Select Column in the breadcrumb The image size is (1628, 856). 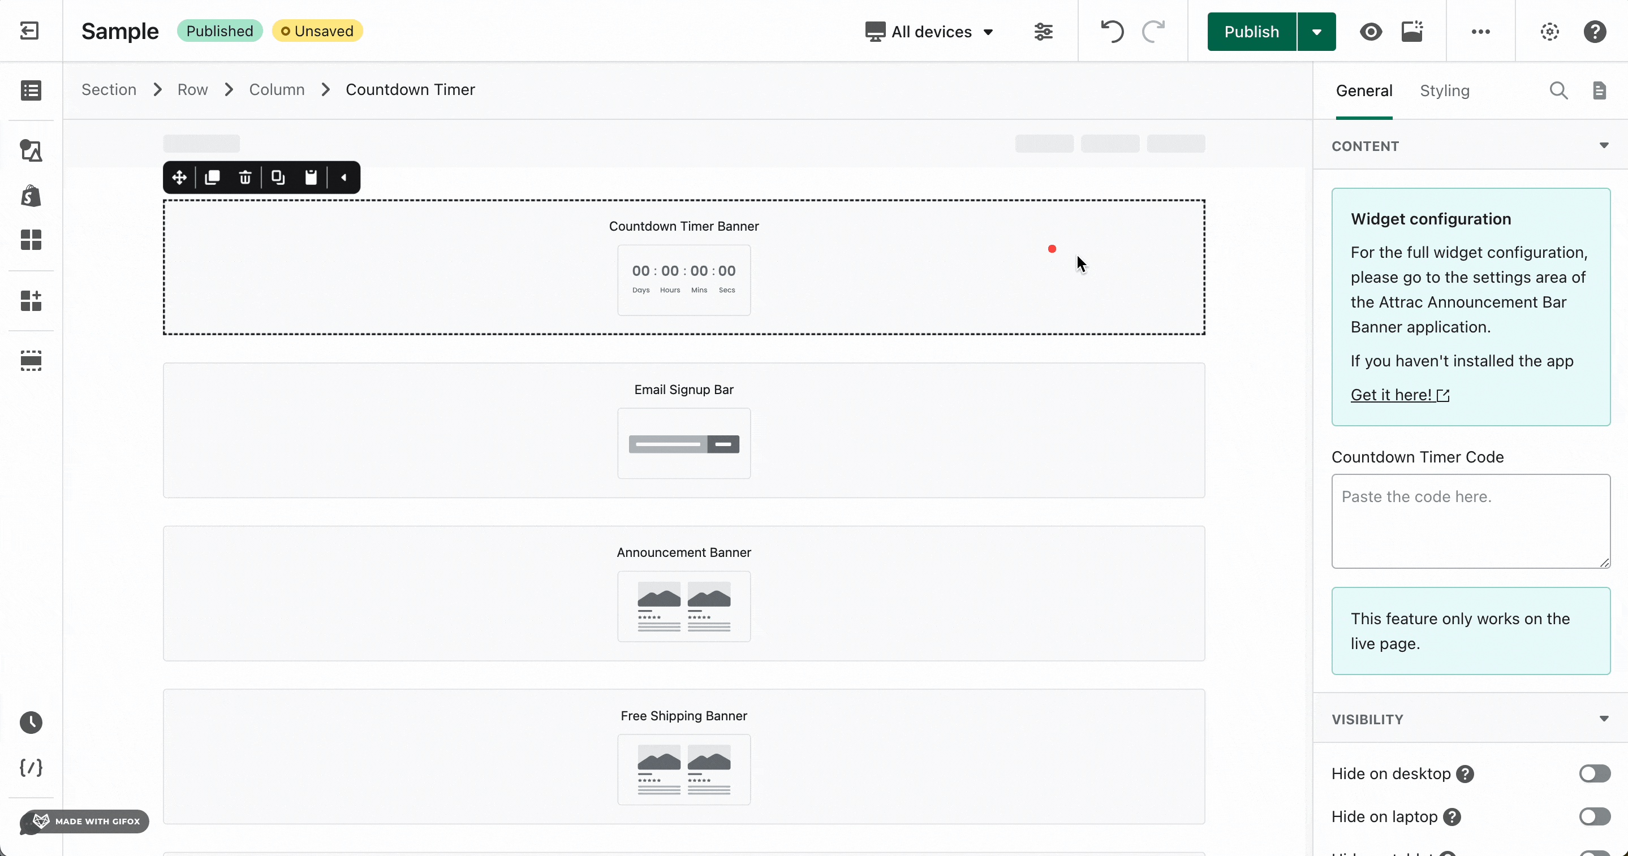pyautogui.click(x=276, y=90)
